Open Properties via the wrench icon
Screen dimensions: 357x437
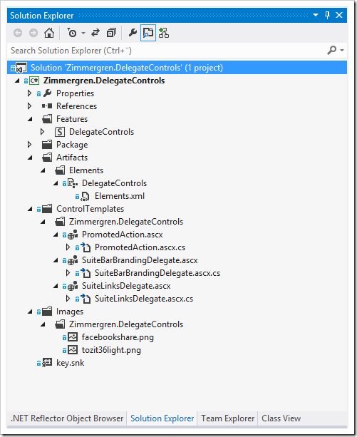(x=133, y=33)
